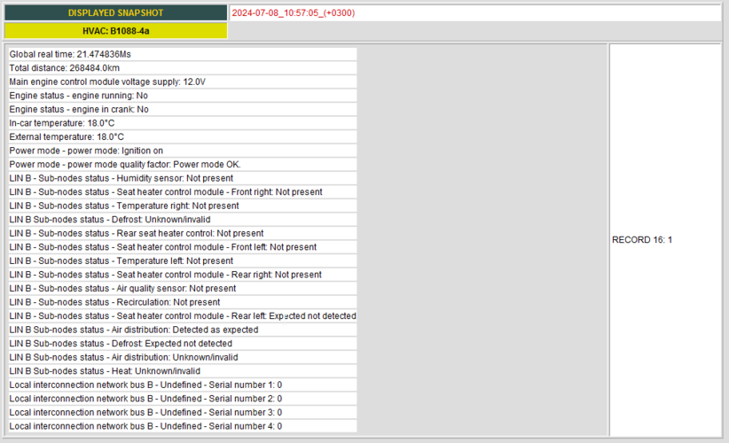Select Seat heater Front left row
729x443 pixels.
(x=183, y=247)
